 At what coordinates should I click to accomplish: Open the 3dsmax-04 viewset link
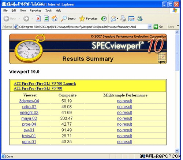click(x=29, y=101)
